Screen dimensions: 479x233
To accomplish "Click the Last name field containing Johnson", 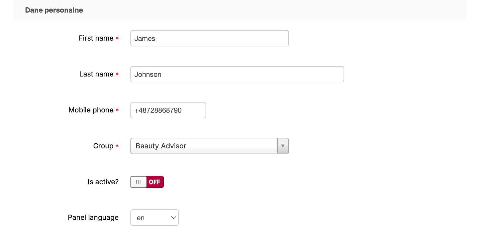I will (x=237, y=74).
